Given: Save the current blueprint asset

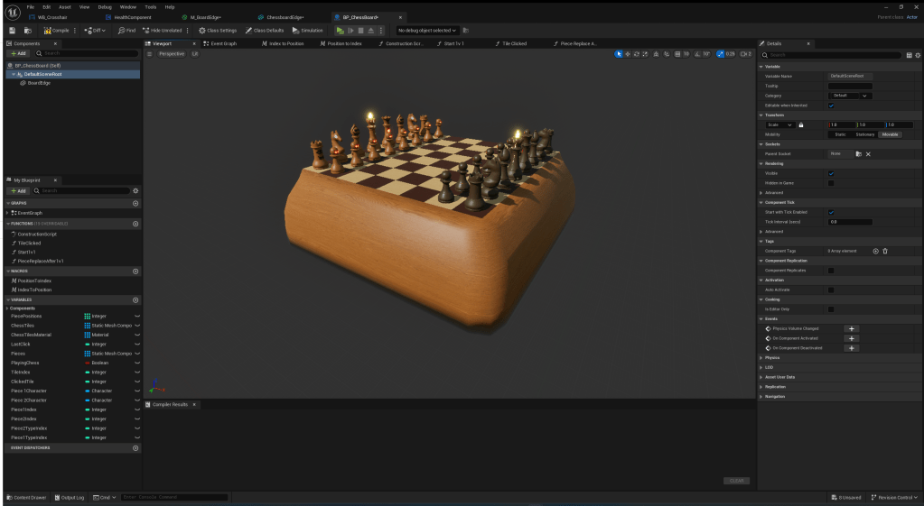Looking at the screenshot, I should coord(13,30).
